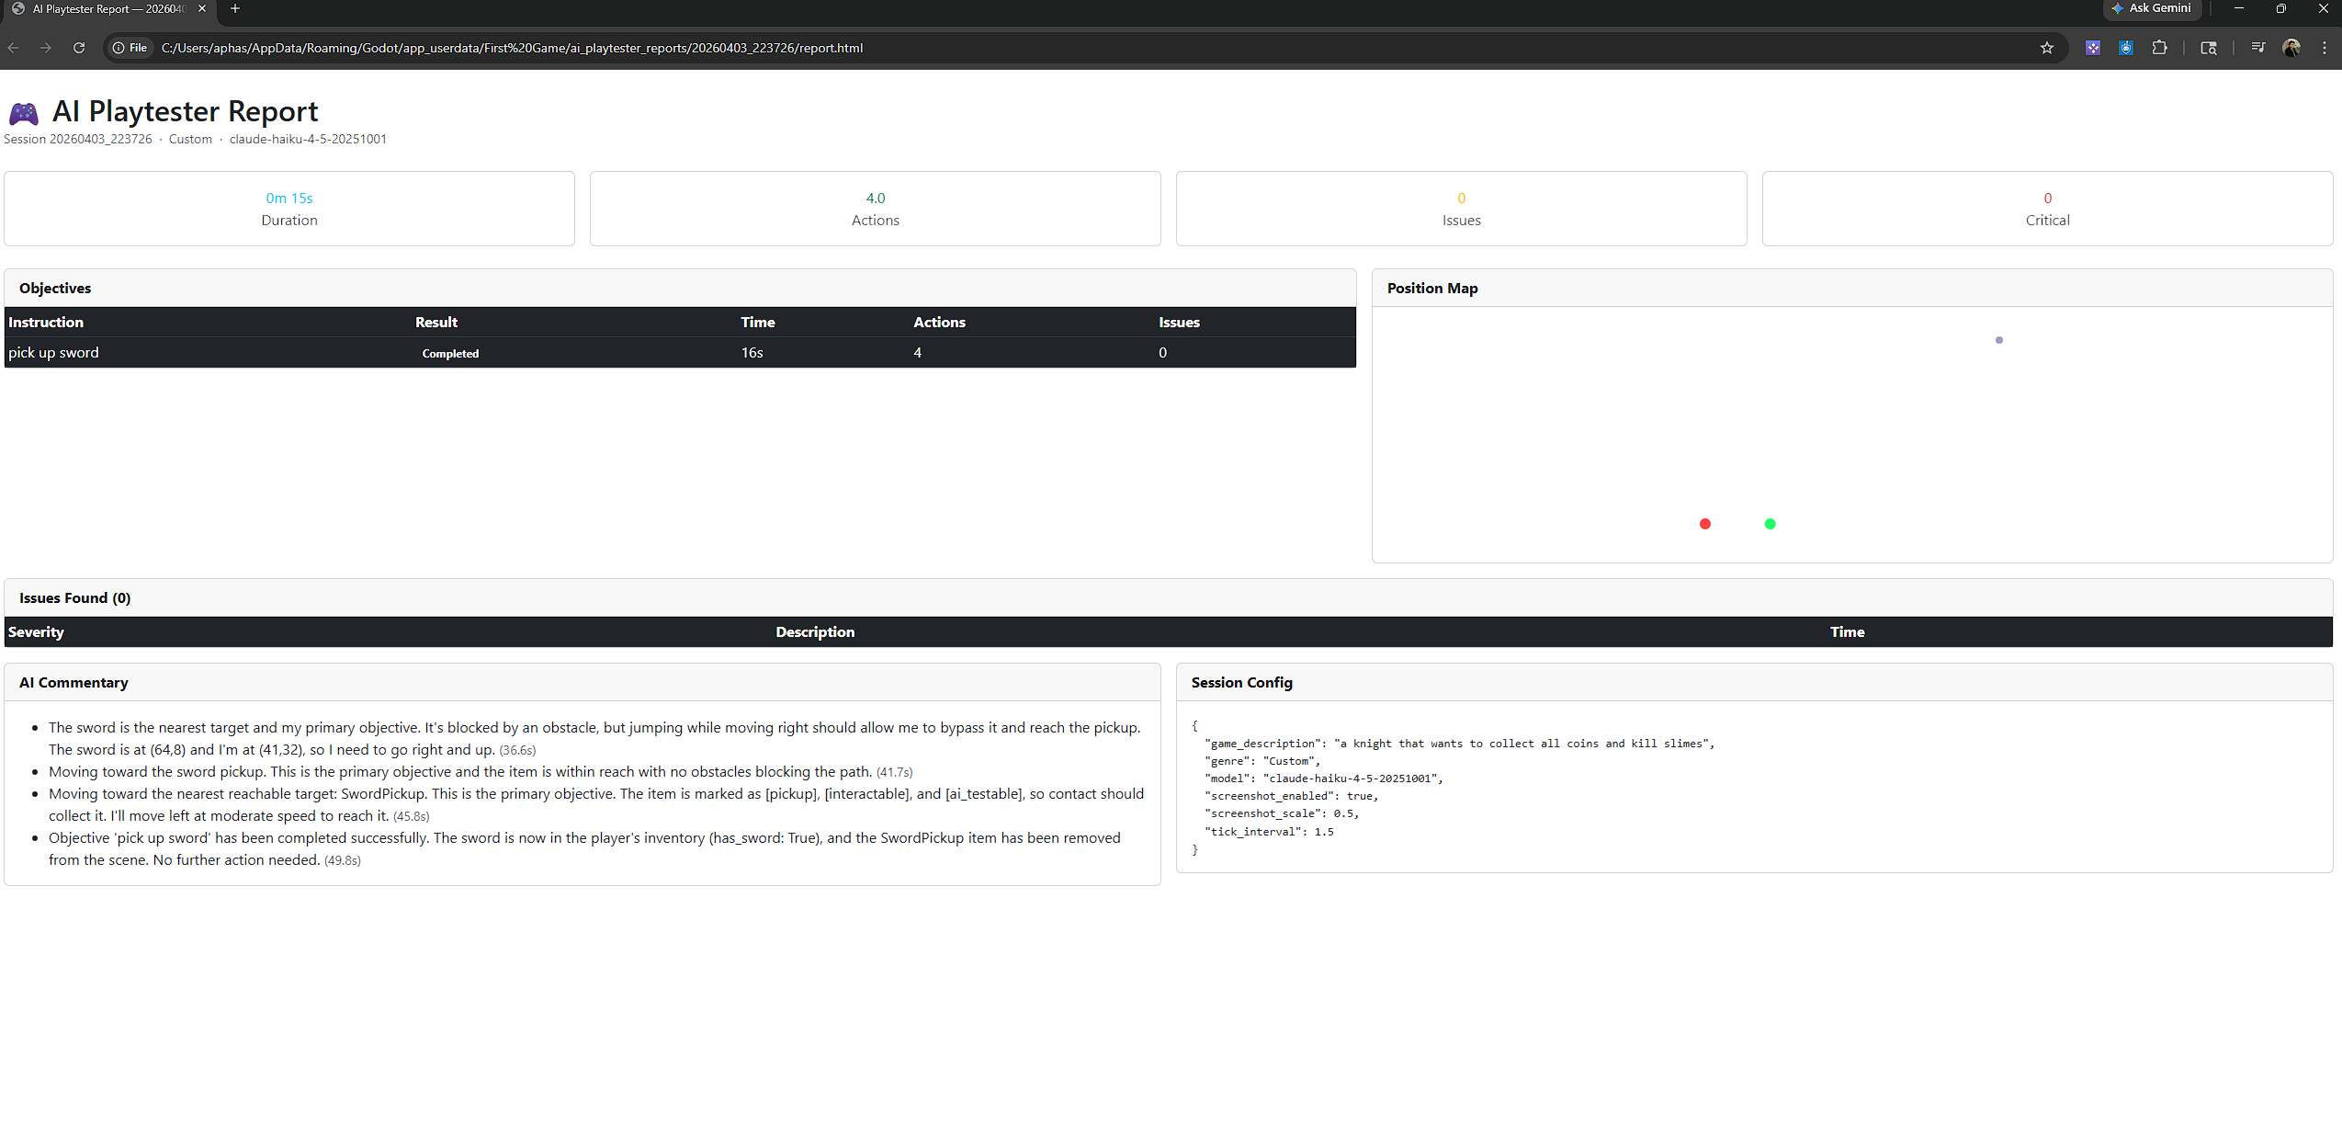Click the green dot on Position Map
Viewport: 2342px width, 1148px height.
coord(1770,524)
